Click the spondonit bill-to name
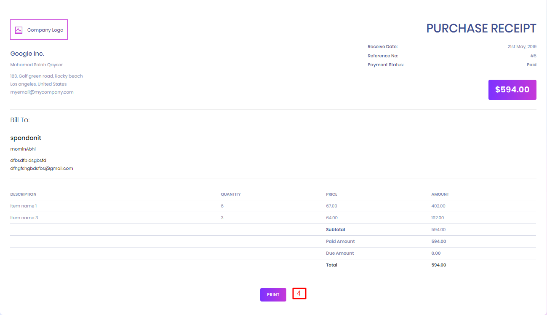The height and width of the screenshot is (315, 547). [x=26, y=138]
